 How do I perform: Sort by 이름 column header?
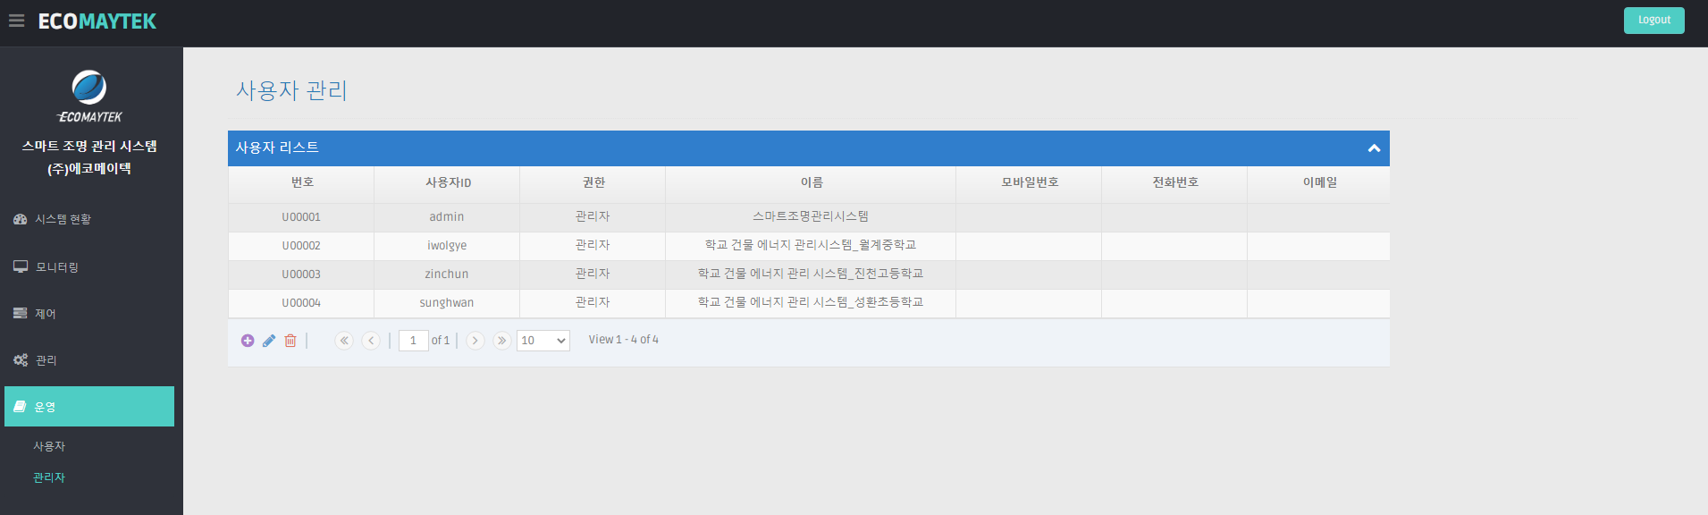(812, 182)
